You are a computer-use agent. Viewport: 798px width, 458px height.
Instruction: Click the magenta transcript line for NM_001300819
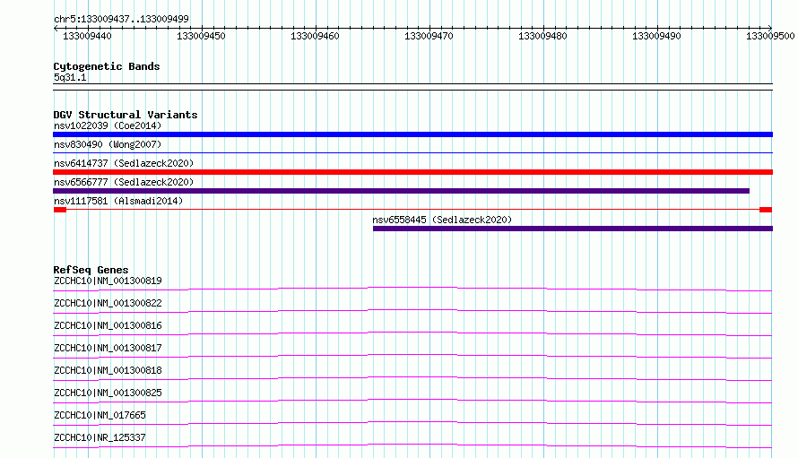coord(412,289)
